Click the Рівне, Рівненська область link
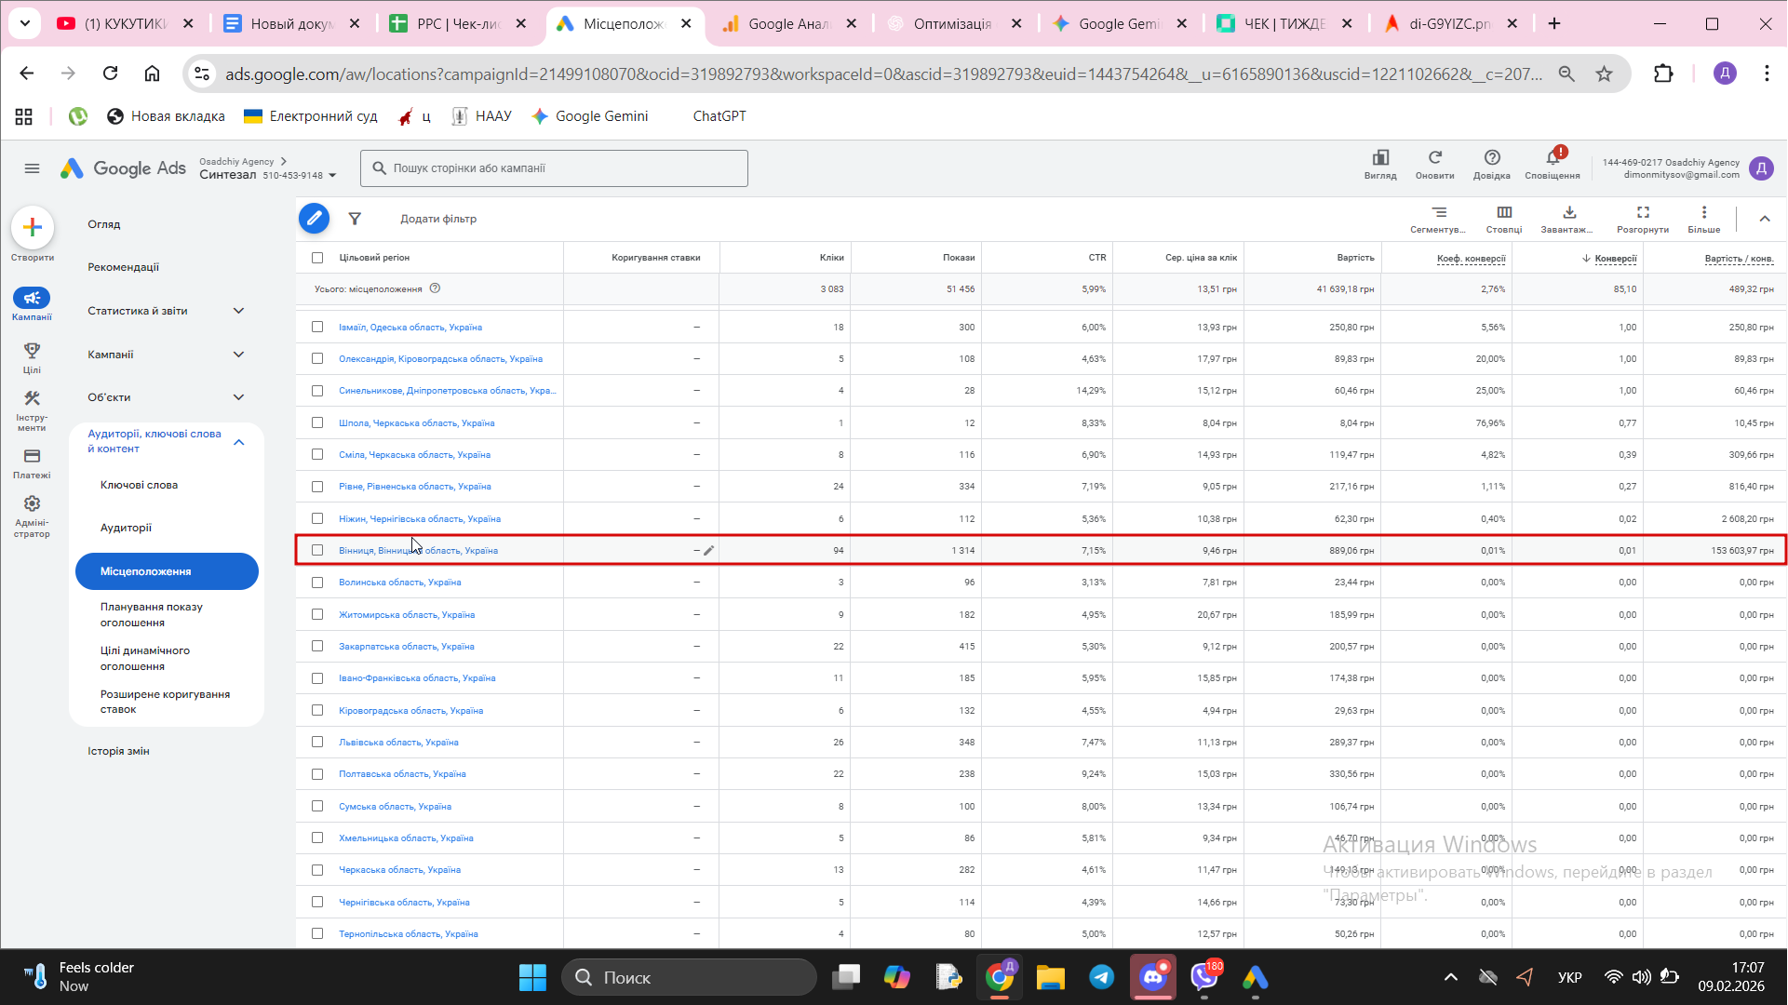 click(414, 487)
